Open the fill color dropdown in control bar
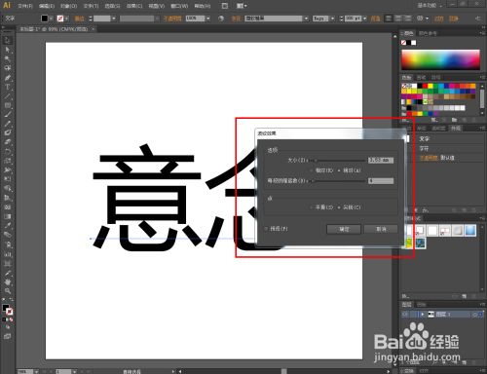This screenshot has height=374, width=487. pyautogui.click(x=51, y=19)
